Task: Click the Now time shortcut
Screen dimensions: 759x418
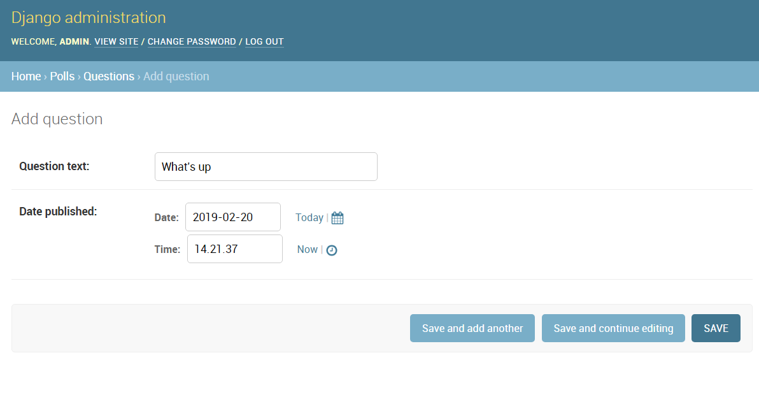Action: tap(308, 249)
